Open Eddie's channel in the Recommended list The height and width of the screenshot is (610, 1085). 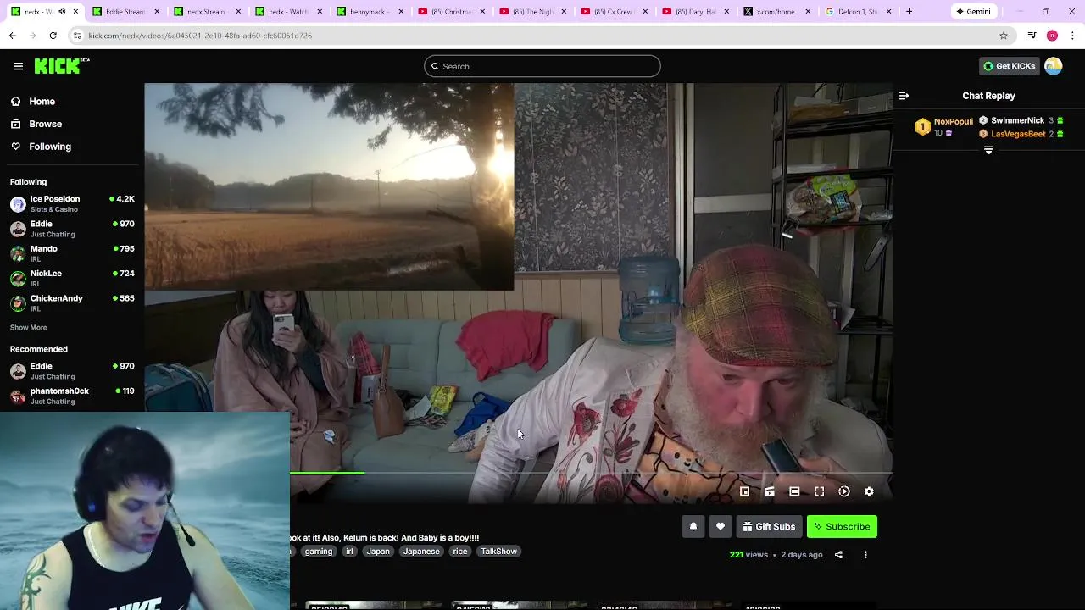(72, 371)
